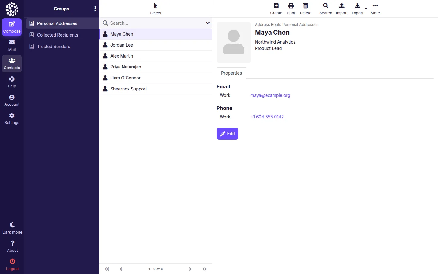The image size is (438, 274).
Task: Open the More actions menu
Action: pyautogui.click(x=375, y=9)
